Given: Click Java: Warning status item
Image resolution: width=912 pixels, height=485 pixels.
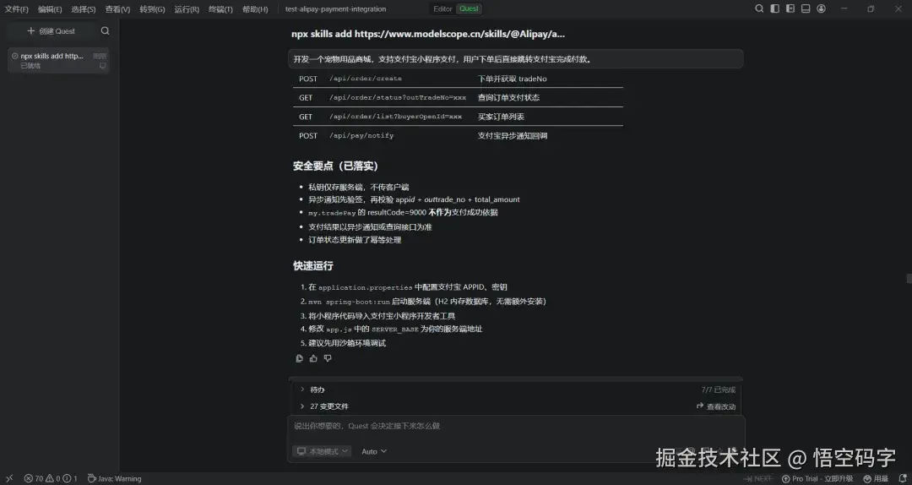Looking at the screenshot, I should 114,478.
